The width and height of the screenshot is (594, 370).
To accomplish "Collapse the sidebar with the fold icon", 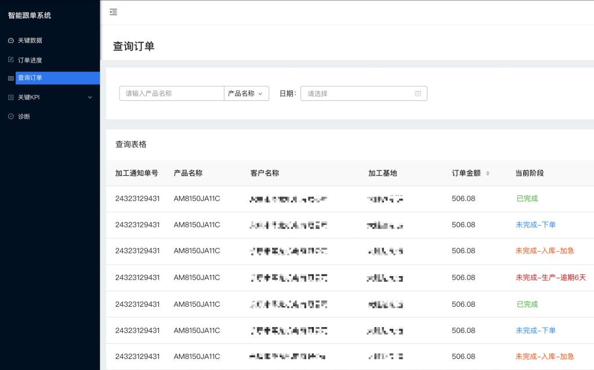I will [113, 12].
